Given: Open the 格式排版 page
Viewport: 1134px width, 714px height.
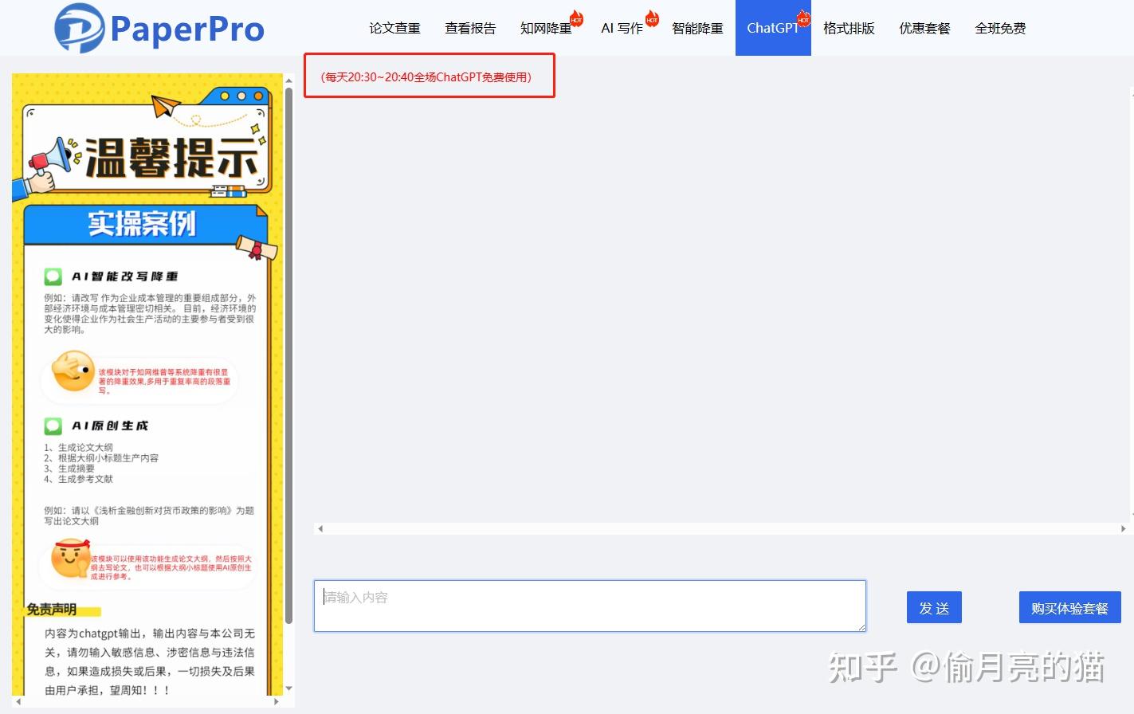Looking at the screenshot, I should pos(849,28).
